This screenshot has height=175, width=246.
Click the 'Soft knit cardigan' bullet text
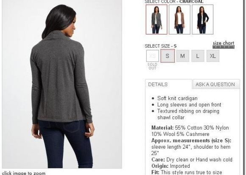(x=177, y=99)
